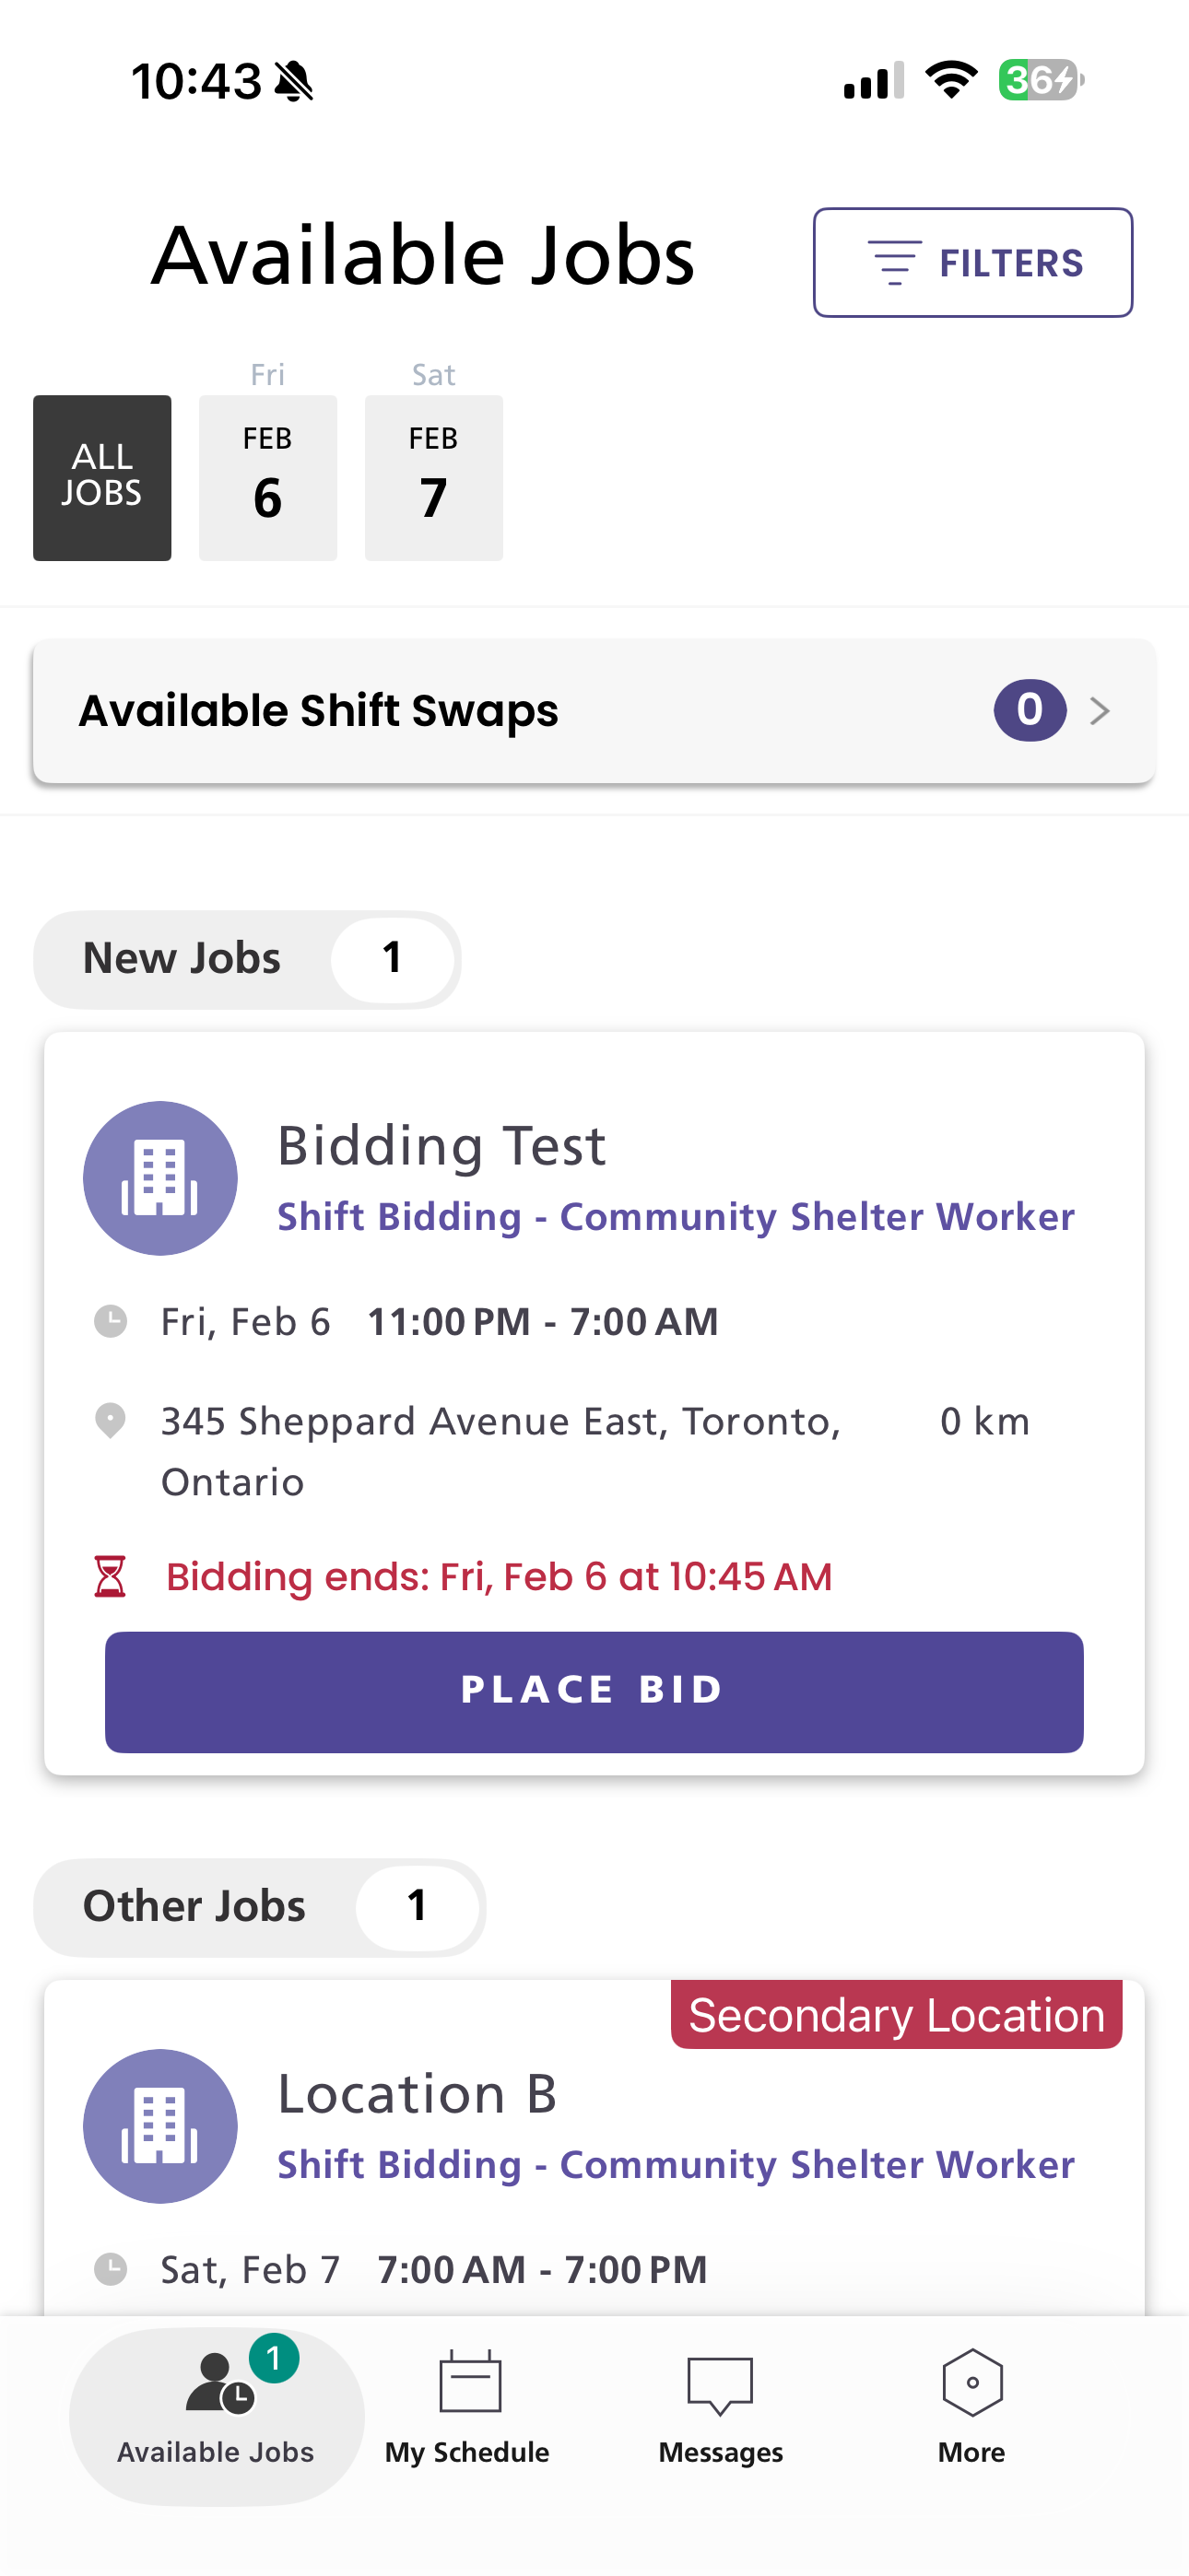Open the FILTERS options

click(971, 263)
